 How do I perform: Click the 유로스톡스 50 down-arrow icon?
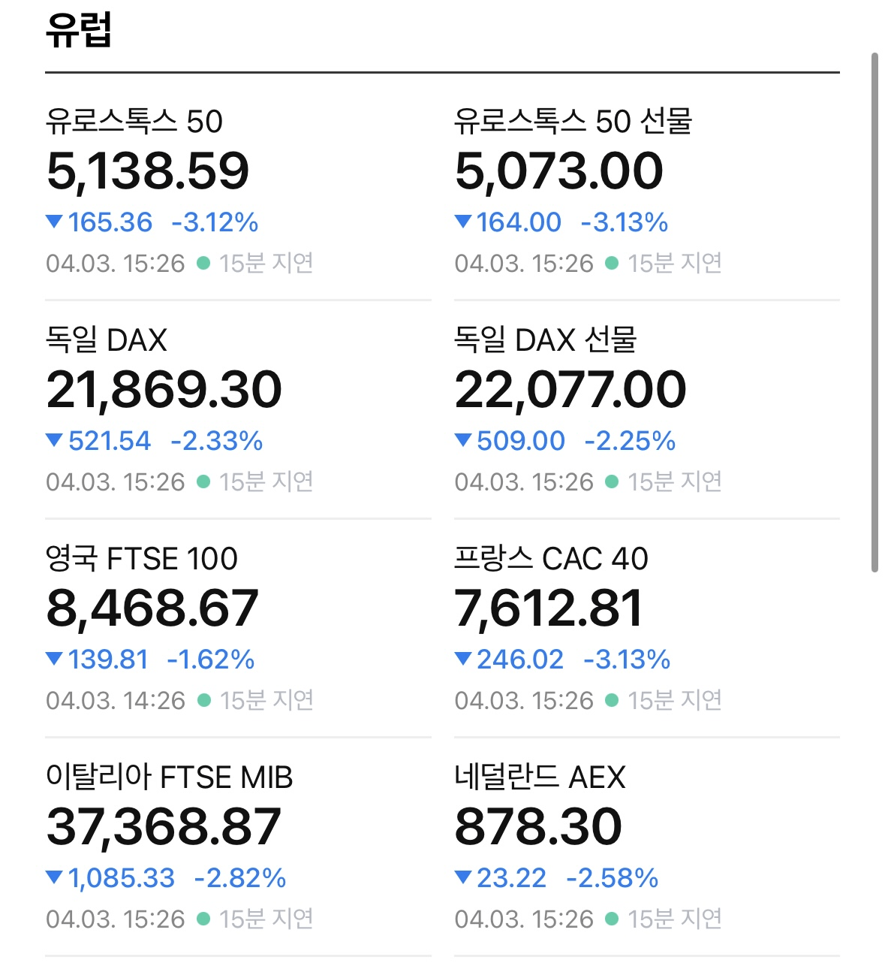(54, 222)
